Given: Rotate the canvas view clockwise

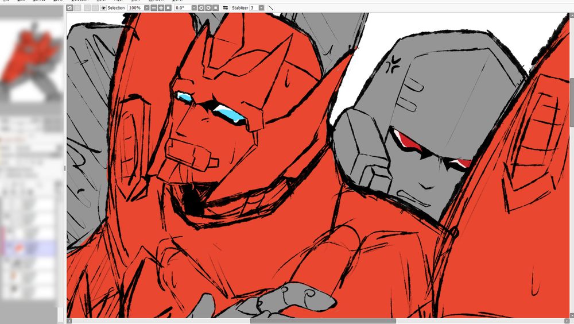Looking at the screenshot, I should tap(208, 7).
